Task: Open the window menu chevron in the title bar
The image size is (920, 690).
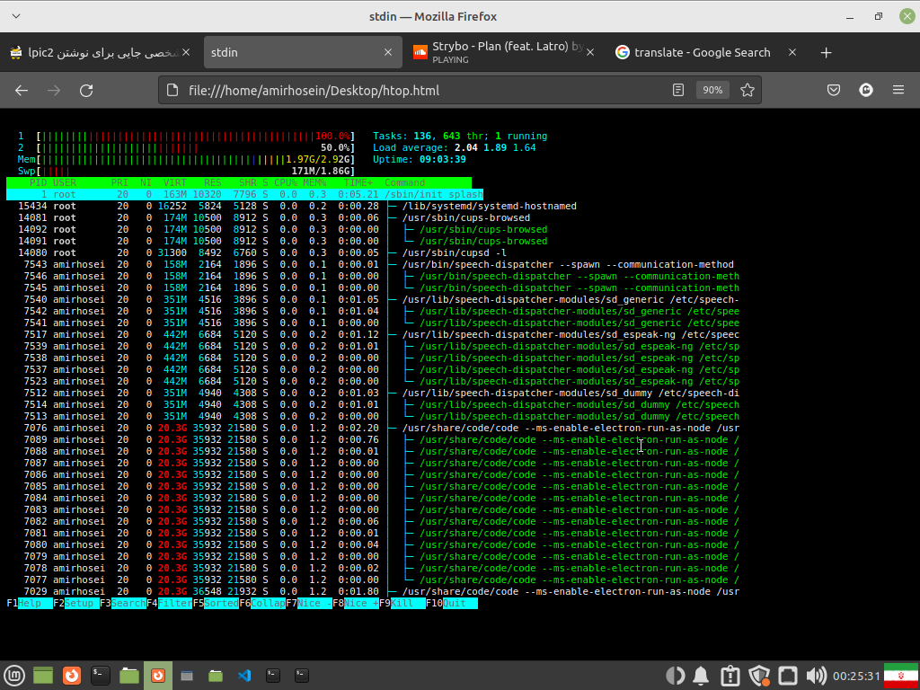Action: tap(16, 16)
